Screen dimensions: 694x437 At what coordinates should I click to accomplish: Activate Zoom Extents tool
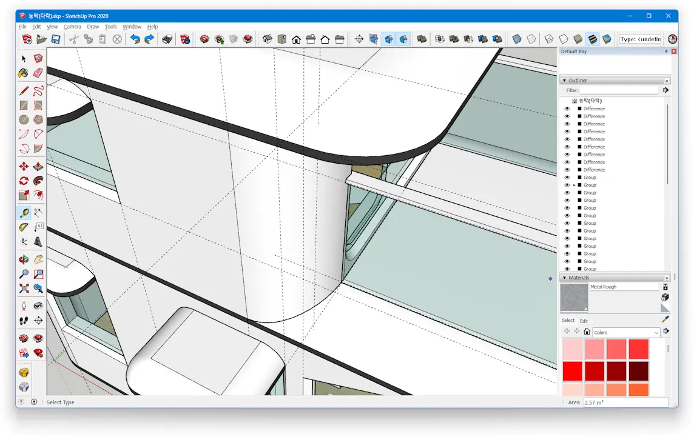click(x=24, y=289)
